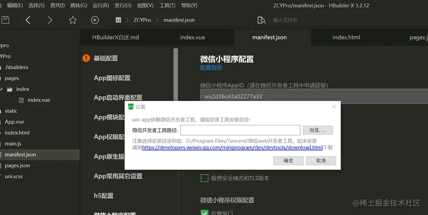Click manifest.json in the breadcrumb
428x215 pixels.
point(179,20)
